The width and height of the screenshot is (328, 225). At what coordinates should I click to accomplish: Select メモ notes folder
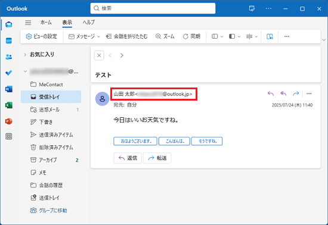51,173
